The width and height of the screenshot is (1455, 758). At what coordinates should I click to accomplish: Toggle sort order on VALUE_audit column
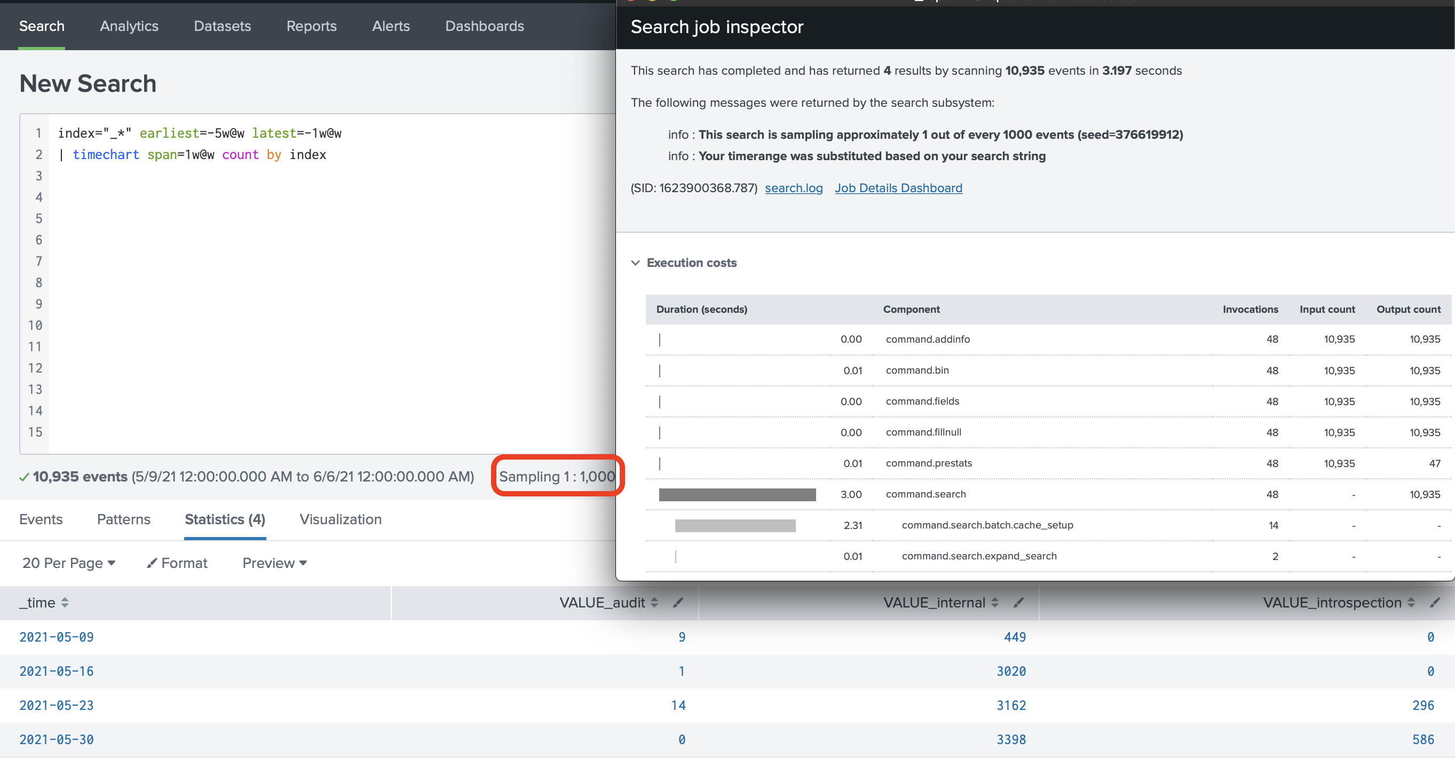[654, 602]
